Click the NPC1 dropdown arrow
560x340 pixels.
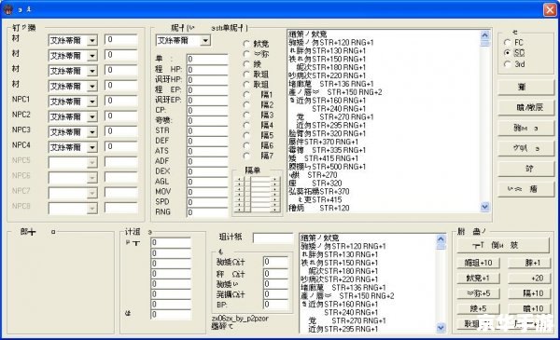coord(92,102)
